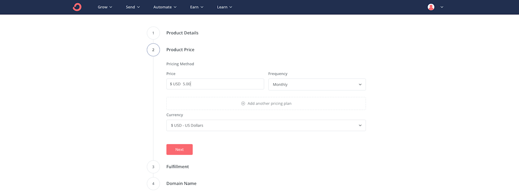
Task: Open the Frequency dropdown showing Monthly
Action: click(317, 84)
